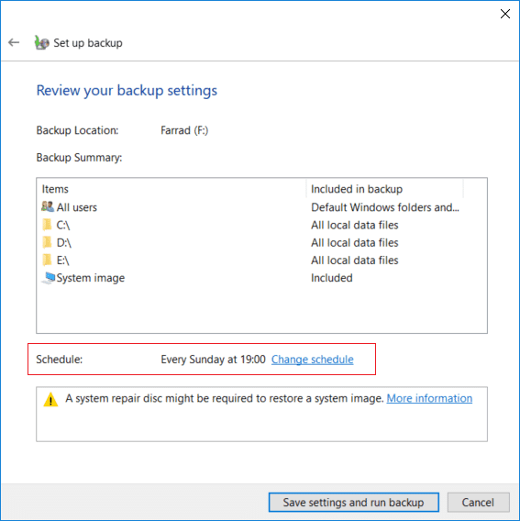Click the 'Included' value for System image

coord(332,278)
